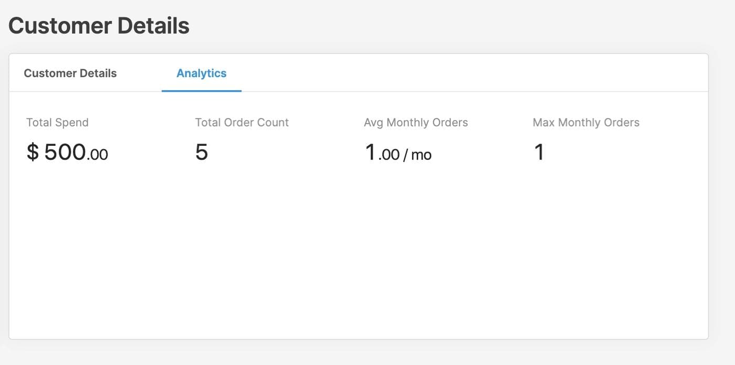
Task: Click the dollar sign in Total Spend
Action: 33,152
